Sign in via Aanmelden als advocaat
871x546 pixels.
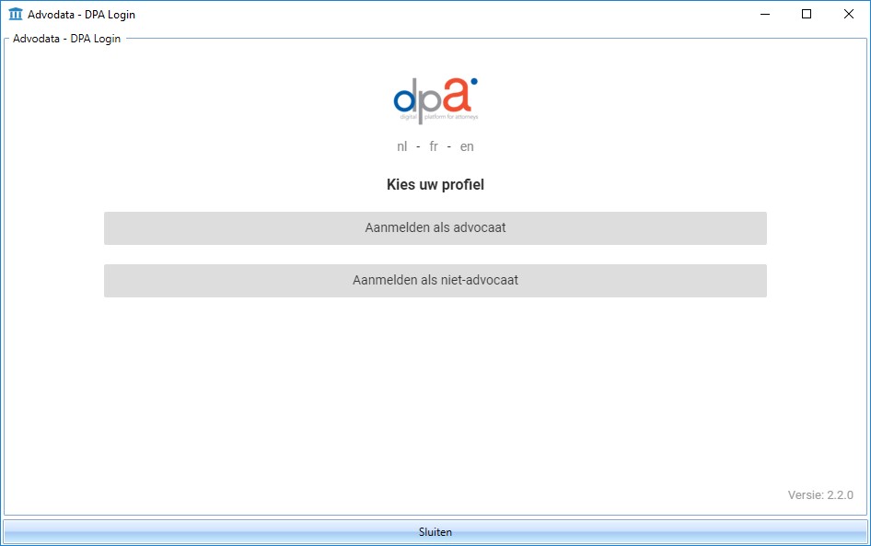pyautogui.click(x=435, y=227)
